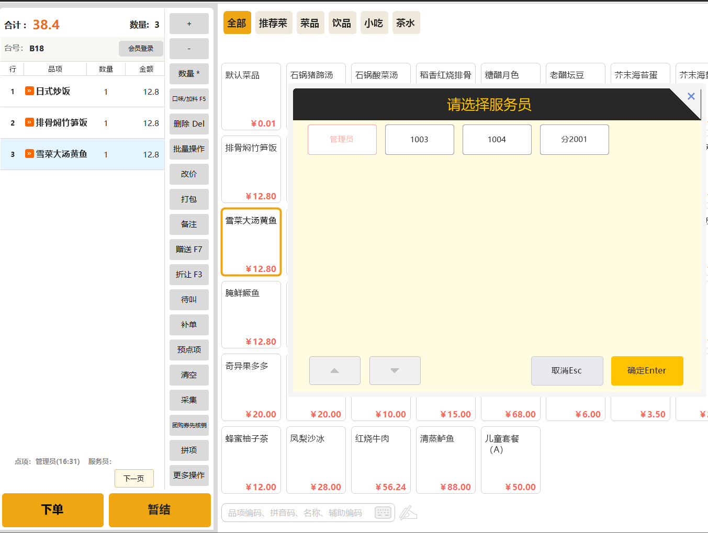Clear the order with 清空
This screenshot has height=533, width=708.
coord(189,375)
